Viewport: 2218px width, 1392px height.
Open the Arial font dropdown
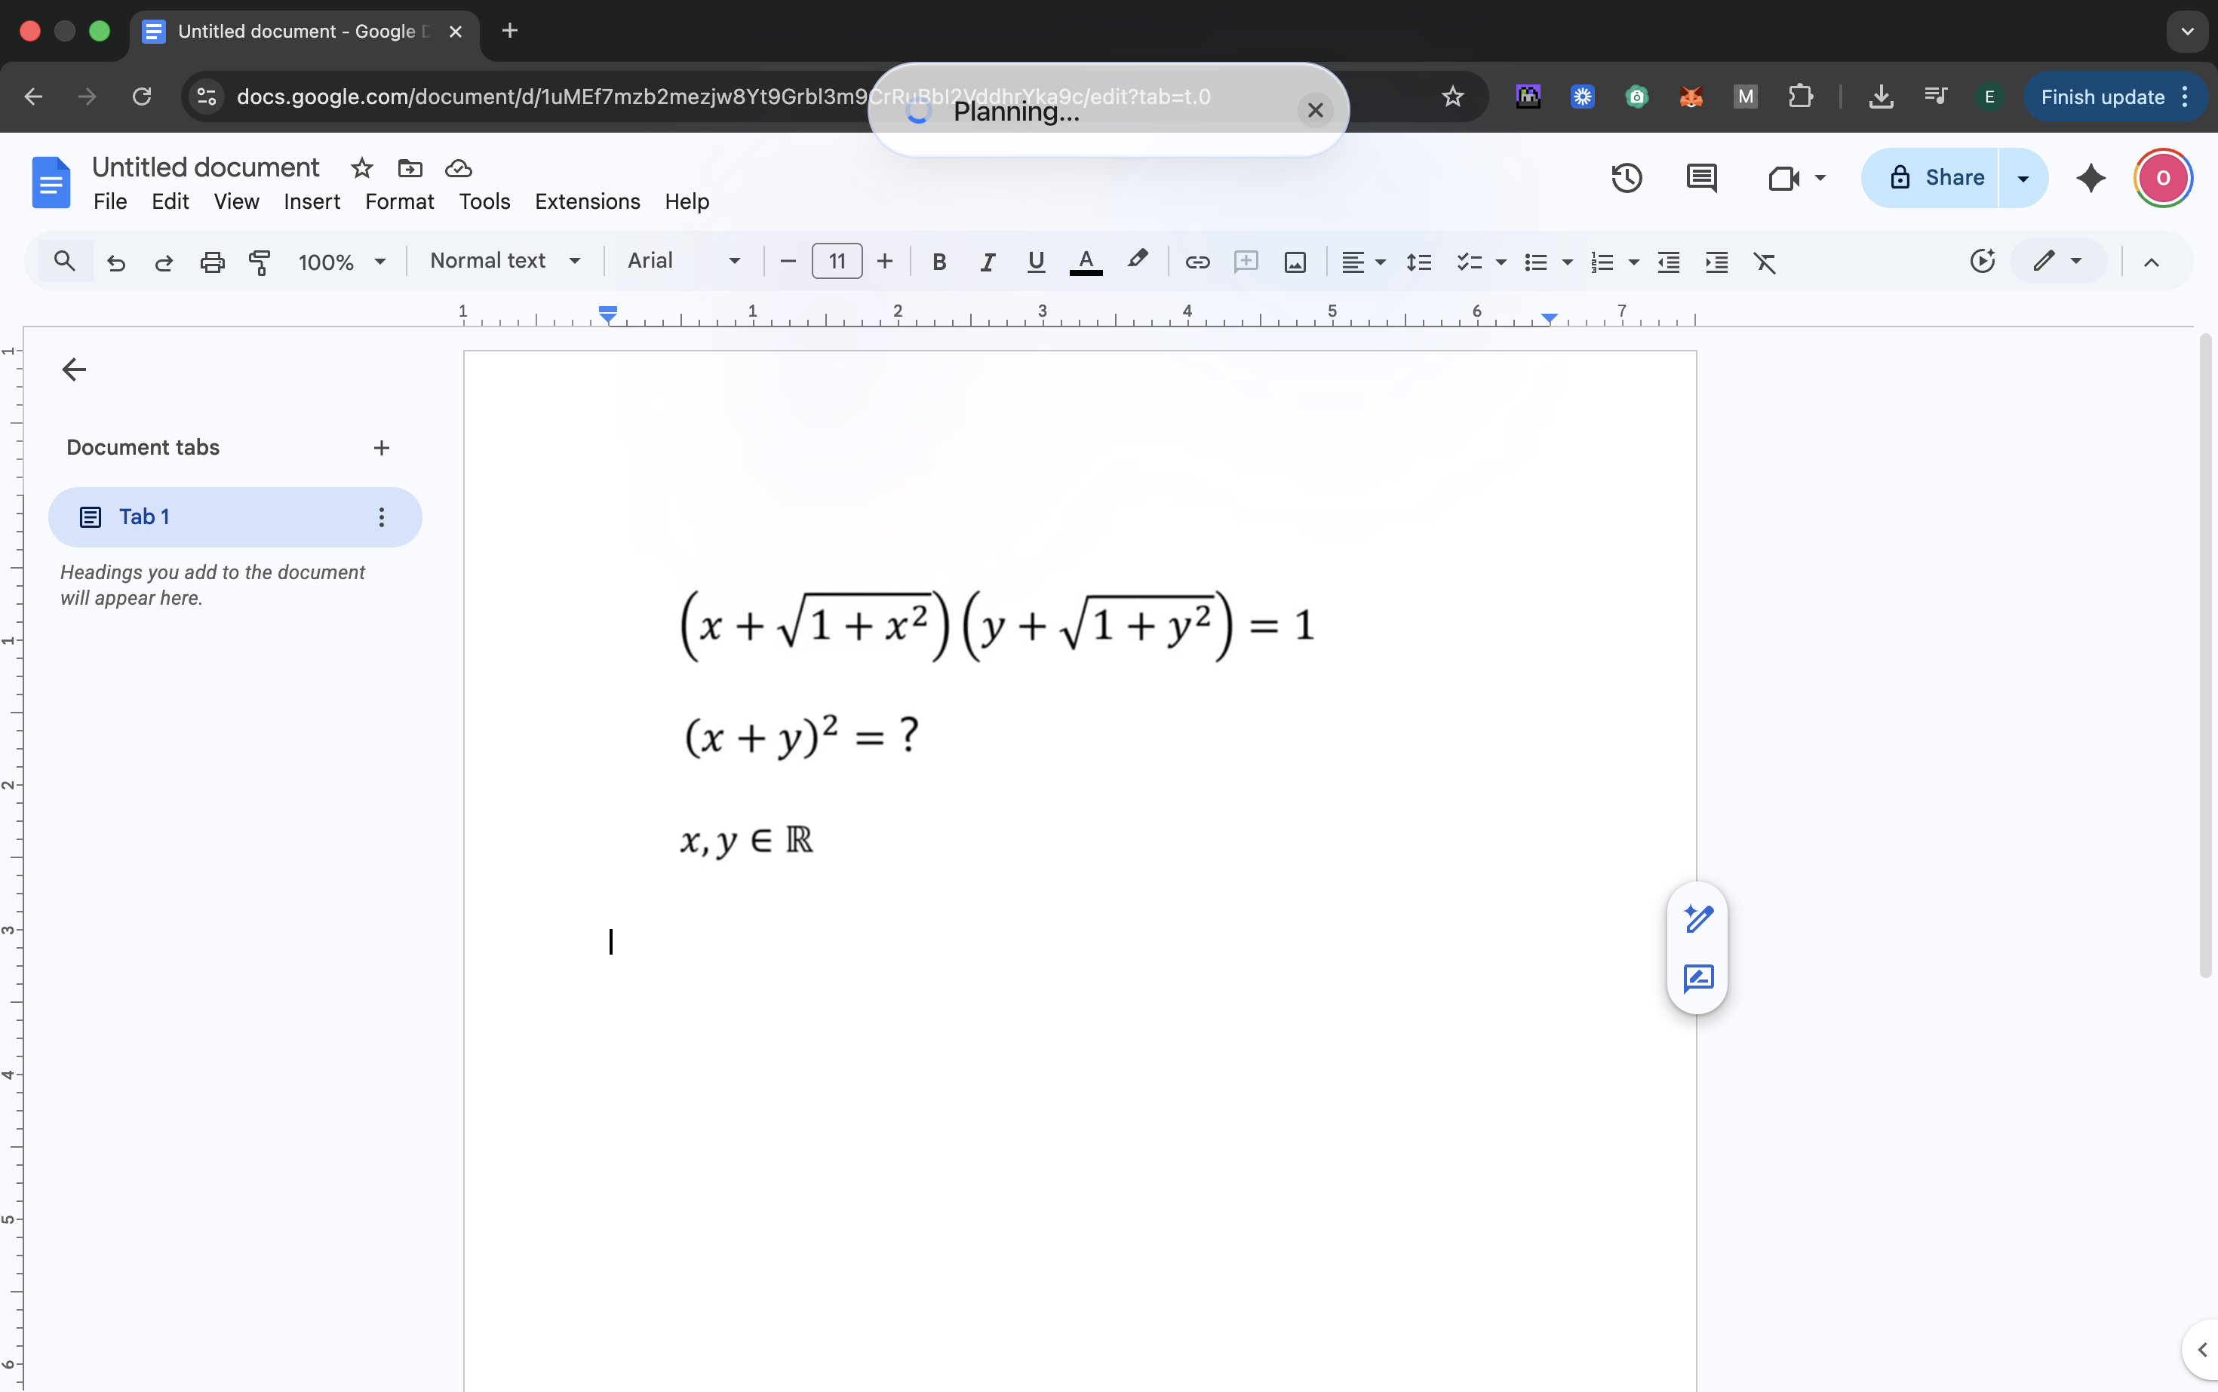pyautogui.click(x=683, y=262)
